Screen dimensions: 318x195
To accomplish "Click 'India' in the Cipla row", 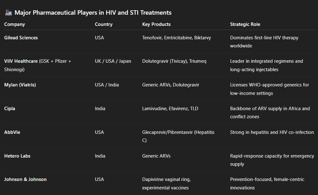I will (100, 109).
